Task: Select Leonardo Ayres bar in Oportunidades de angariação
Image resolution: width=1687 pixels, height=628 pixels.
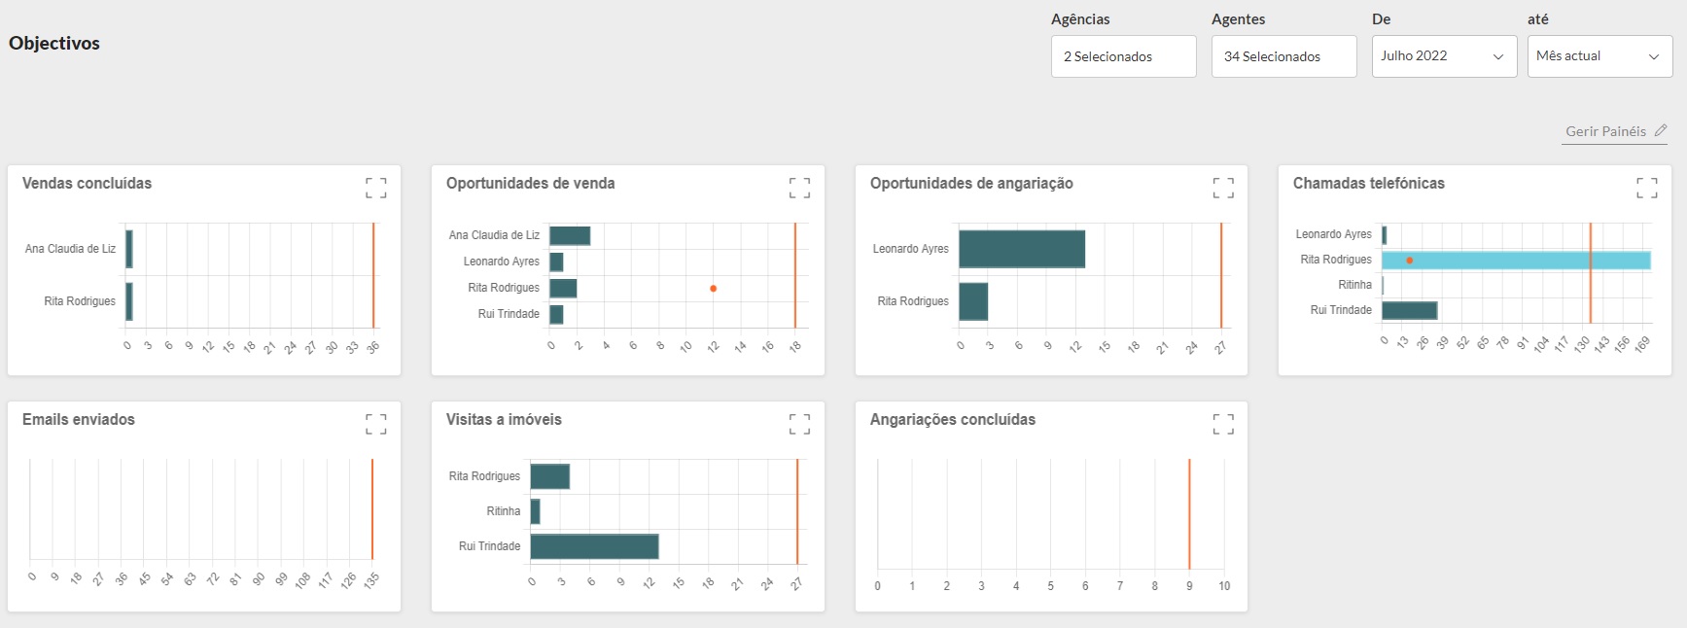Action: tap(1021, 249)
